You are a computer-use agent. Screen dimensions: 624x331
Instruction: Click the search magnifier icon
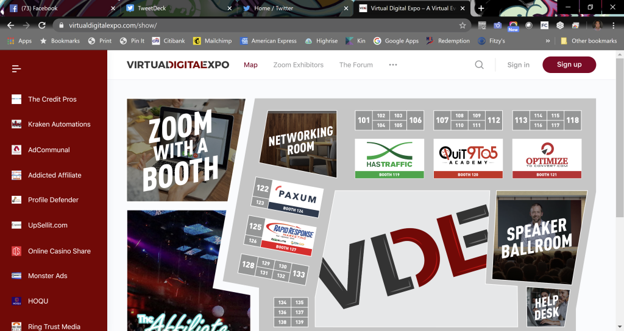(480, 65)
